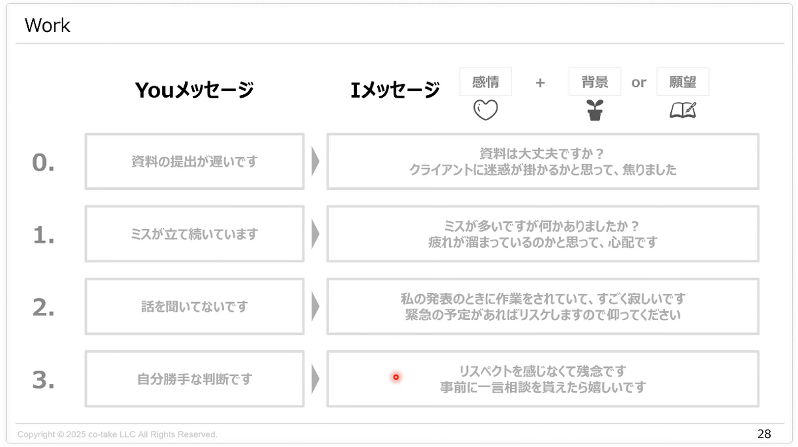This screenshot has width=798, height=447.
Task: Click the 自分勝手な判断です box
Action: 194,379
